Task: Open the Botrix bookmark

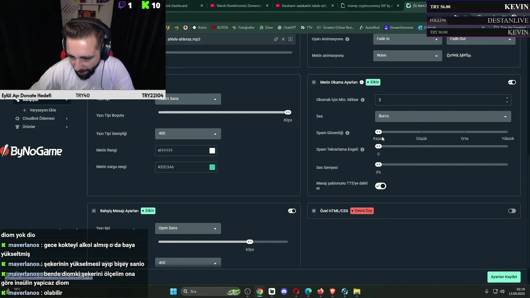Action: [x=199, y=28]
